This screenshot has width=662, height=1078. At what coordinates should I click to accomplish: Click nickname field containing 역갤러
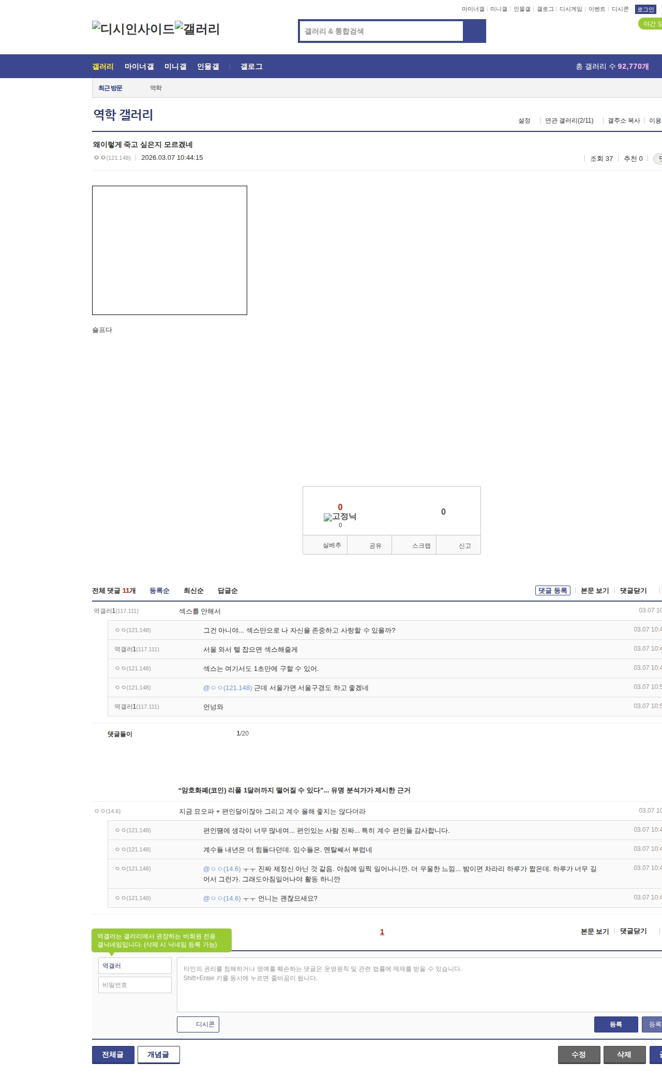click(135, 966)
